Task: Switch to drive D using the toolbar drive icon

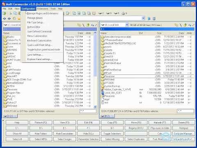Action: coord(109,13)
